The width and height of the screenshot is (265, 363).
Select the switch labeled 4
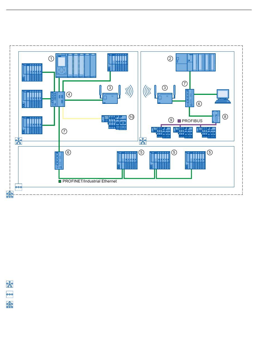click(58, 99)
